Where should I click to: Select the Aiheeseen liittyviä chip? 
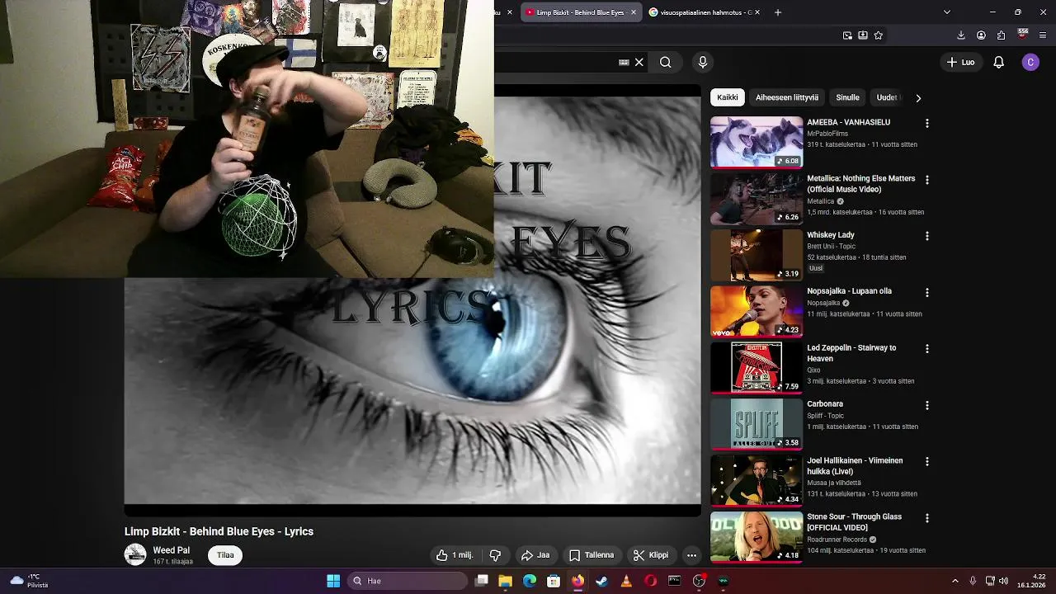click(787, 97)
